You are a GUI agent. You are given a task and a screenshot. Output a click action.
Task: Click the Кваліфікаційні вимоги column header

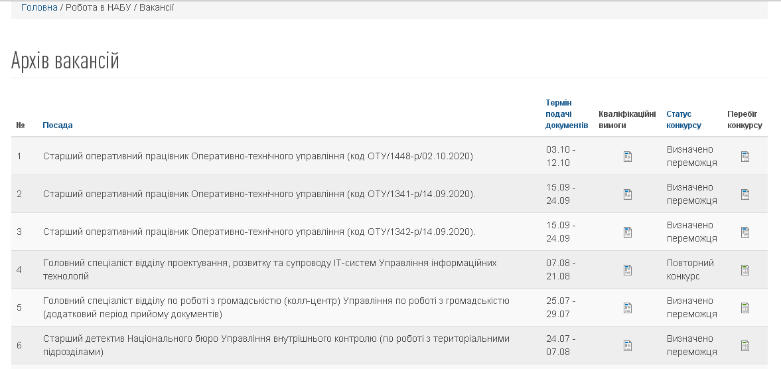click(x=627, y=119)
